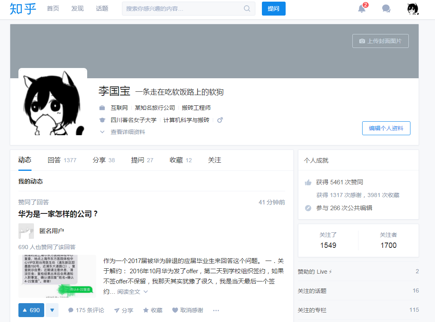Open the user avatar menu in header
The width and height of the screenshot is (435, 322).
point(412,9)
